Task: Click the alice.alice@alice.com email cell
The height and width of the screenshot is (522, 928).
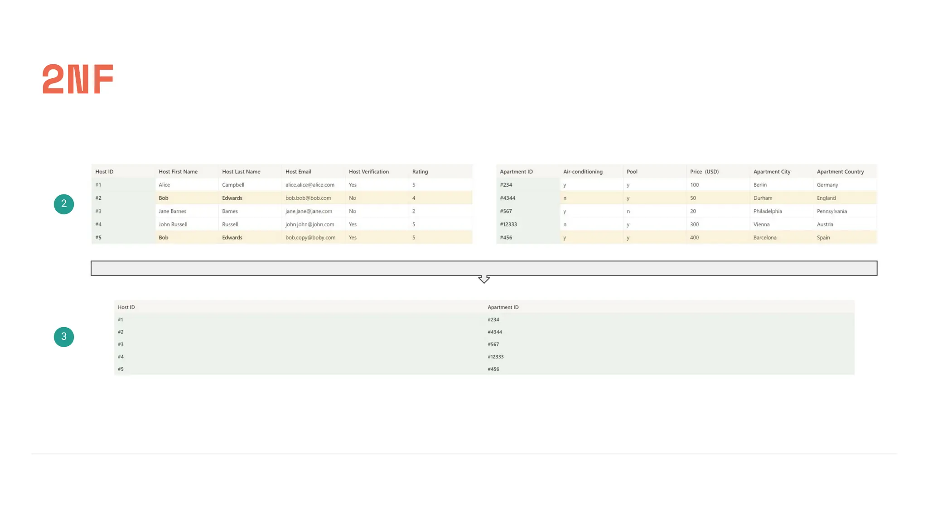Action: pos(310,185)
